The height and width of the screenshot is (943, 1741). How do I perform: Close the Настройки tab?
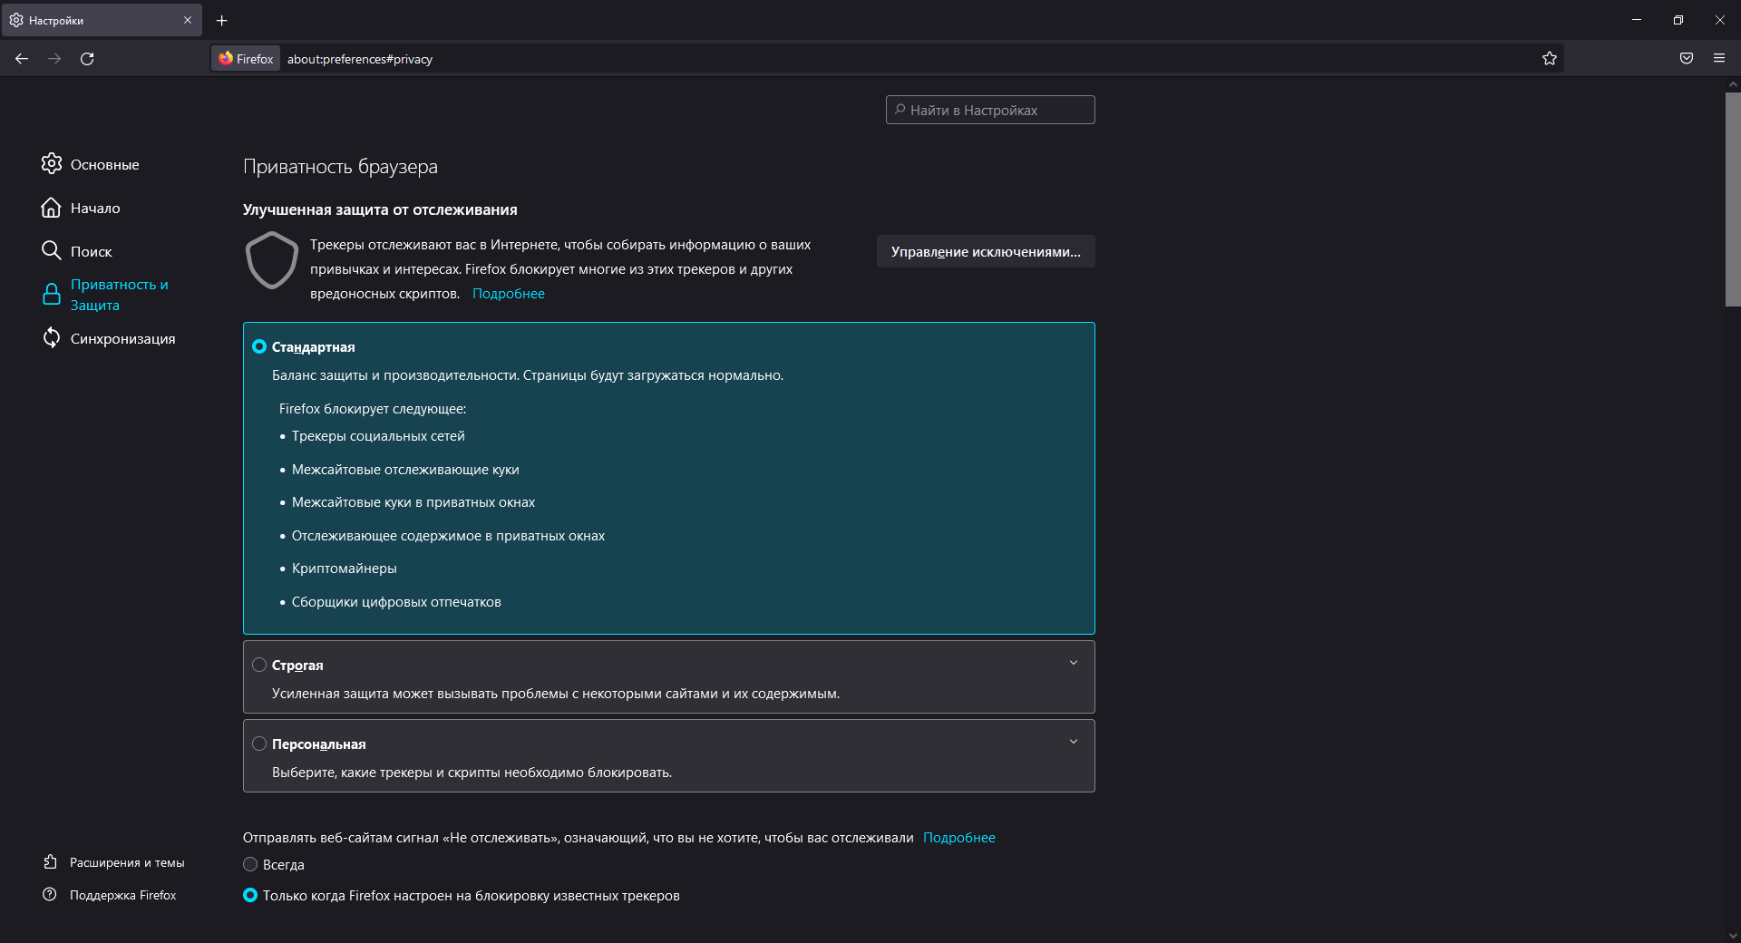[188, 20]
